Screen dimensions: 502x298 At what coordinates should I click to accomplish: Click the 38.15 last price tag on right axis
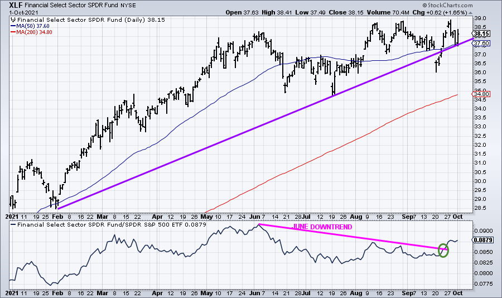click(x=481, y=33)
